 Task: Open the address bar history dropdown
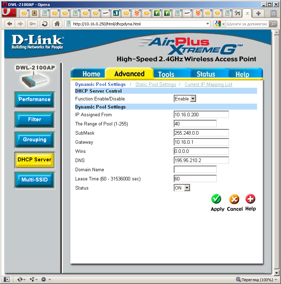[207, 24]
